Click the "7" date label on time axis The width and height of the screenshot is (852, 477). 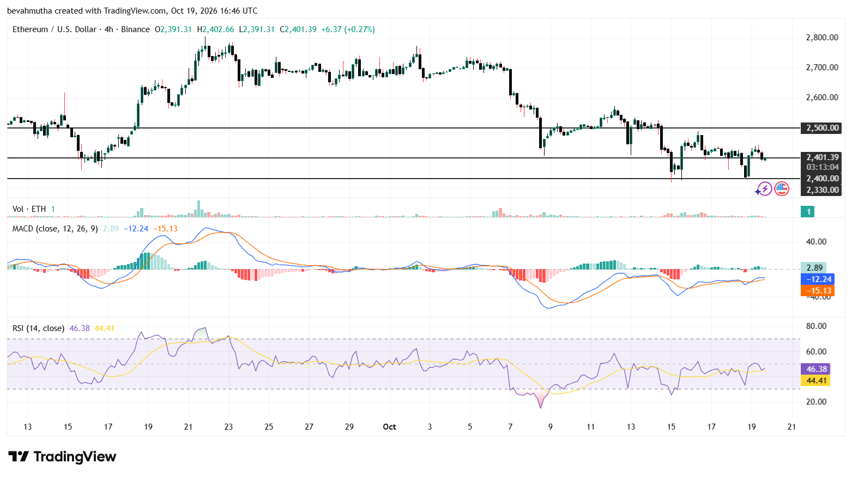coord(510,427)
